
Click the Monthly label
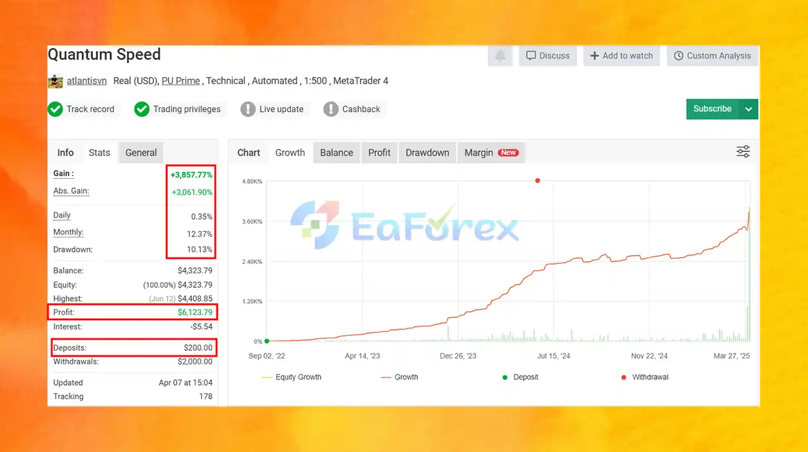pyautogui.click(x=68, y=232)
